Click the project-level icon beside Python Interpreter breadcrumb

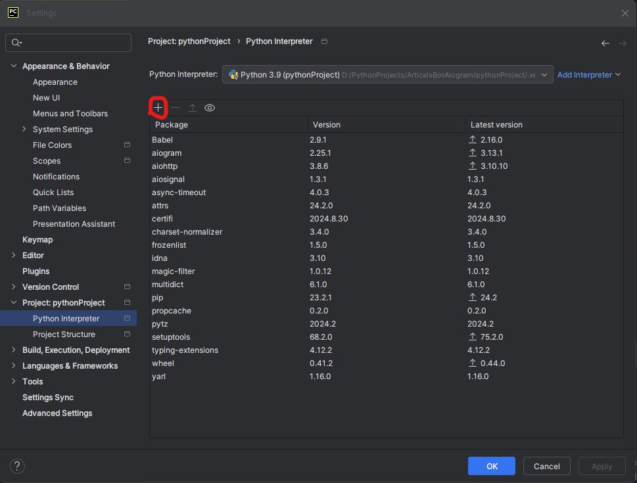324,41
